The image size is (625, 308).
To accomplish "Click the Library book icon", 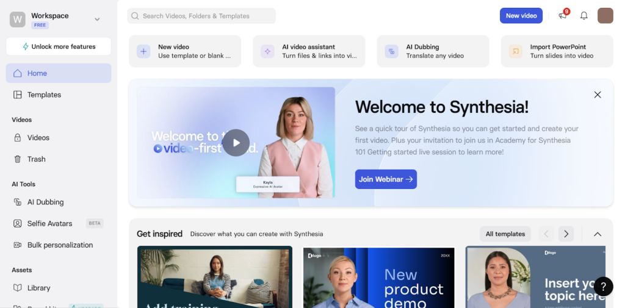I will pyautogui.click(x=18, y=288).
